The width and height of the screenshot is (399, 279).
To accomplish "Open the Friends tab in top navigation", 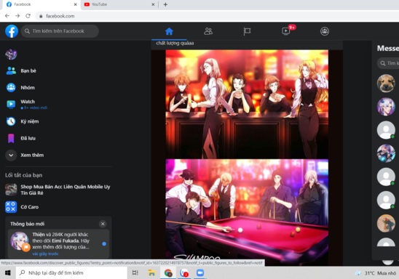I will (208, 31).
